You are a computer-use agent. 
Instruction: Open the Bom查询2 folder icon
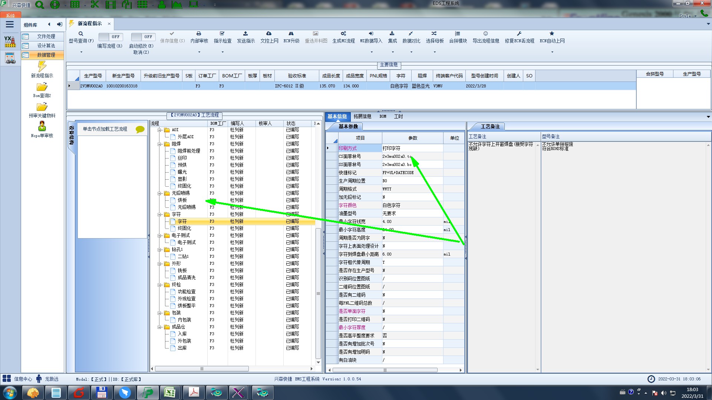[x=42, y=87]
